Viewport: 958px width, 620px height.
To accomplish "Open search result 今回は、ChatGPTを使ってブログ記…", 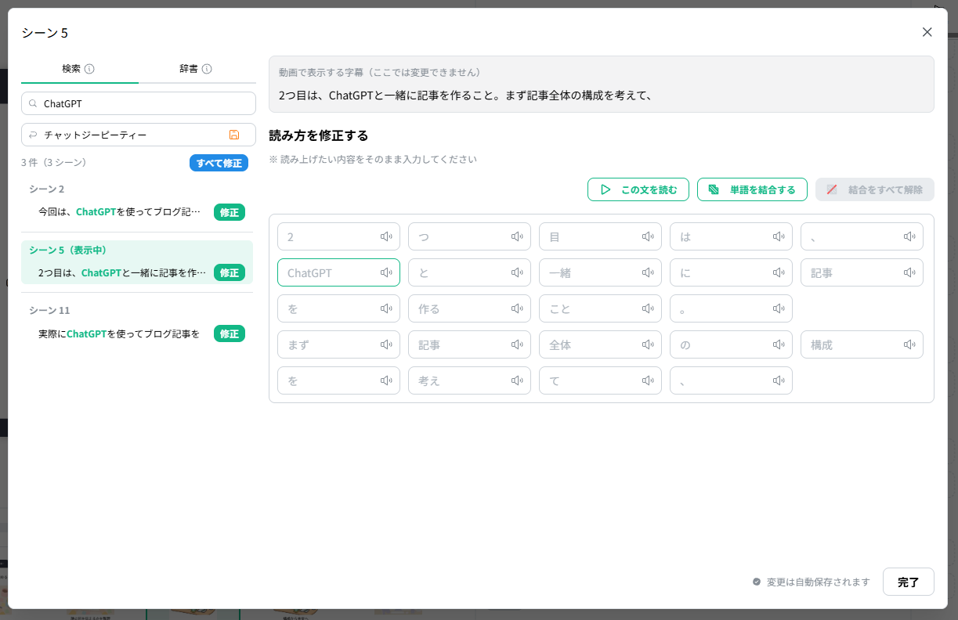I will coord(120,212).
